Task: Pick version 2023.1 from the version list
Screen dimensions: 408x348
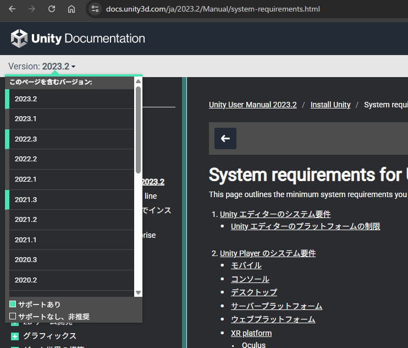Action: (x=26, y=119)
